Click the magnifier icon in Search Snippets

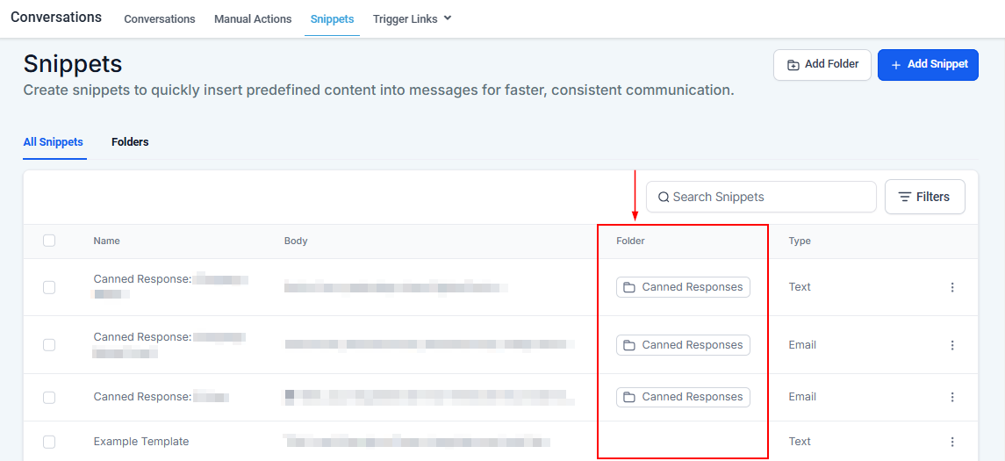664,197
